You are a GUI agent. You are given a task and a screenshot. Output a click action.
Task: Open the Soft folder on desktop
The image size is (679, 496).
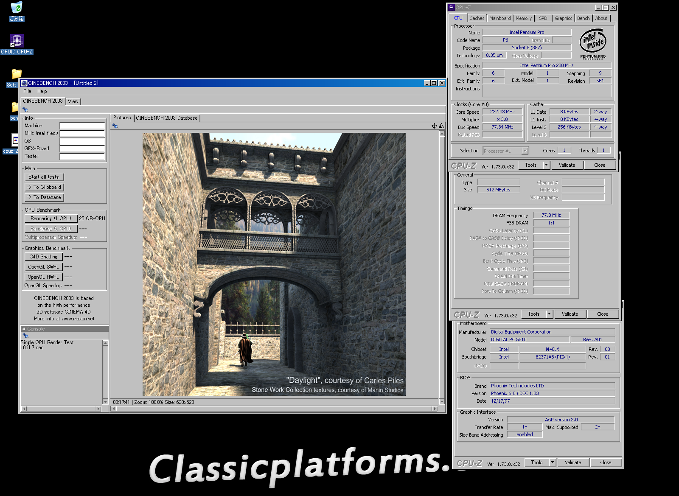tap(15, 78)
